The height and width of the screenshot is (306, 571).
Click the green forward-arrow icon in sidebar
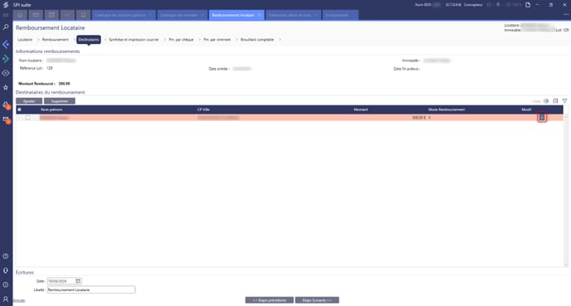coord(6,59)
